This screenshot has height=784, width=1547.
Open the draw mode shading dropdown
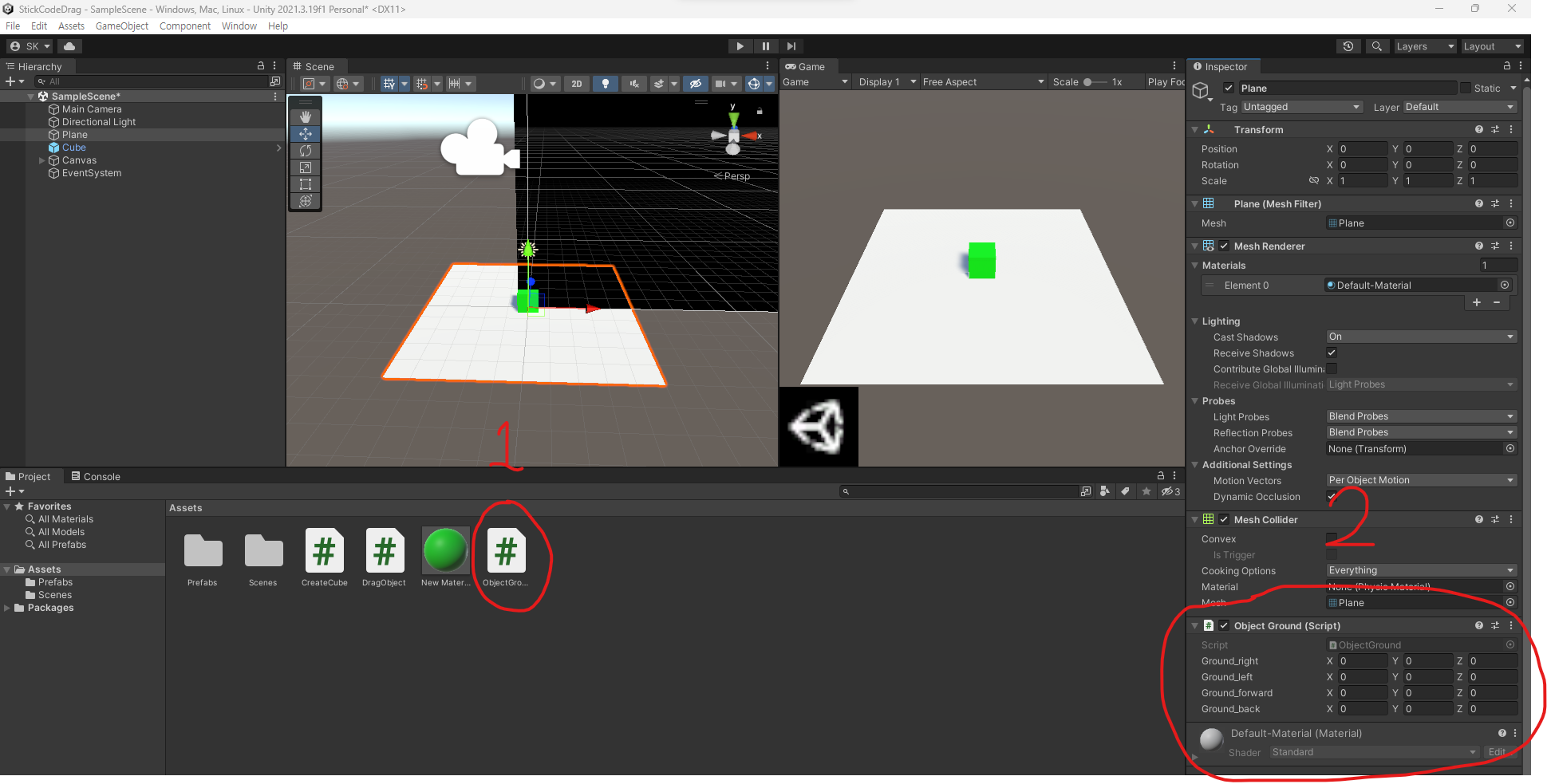pyautogui.click(x=544, y=83)
